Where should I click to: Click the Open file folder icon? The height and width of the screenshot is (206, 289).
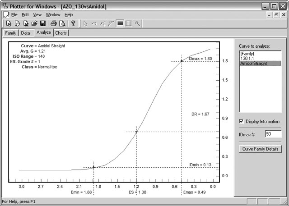[x=34, y=23]
